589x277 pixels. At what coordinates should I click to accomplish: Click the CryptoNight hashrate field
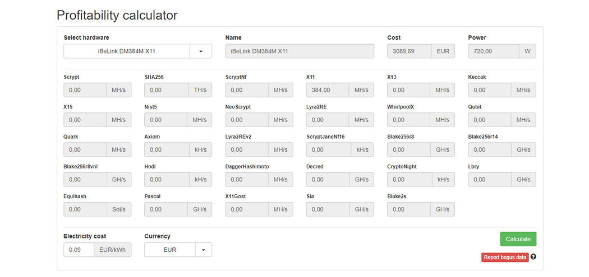pyautogui.click(x=409, y=180)
